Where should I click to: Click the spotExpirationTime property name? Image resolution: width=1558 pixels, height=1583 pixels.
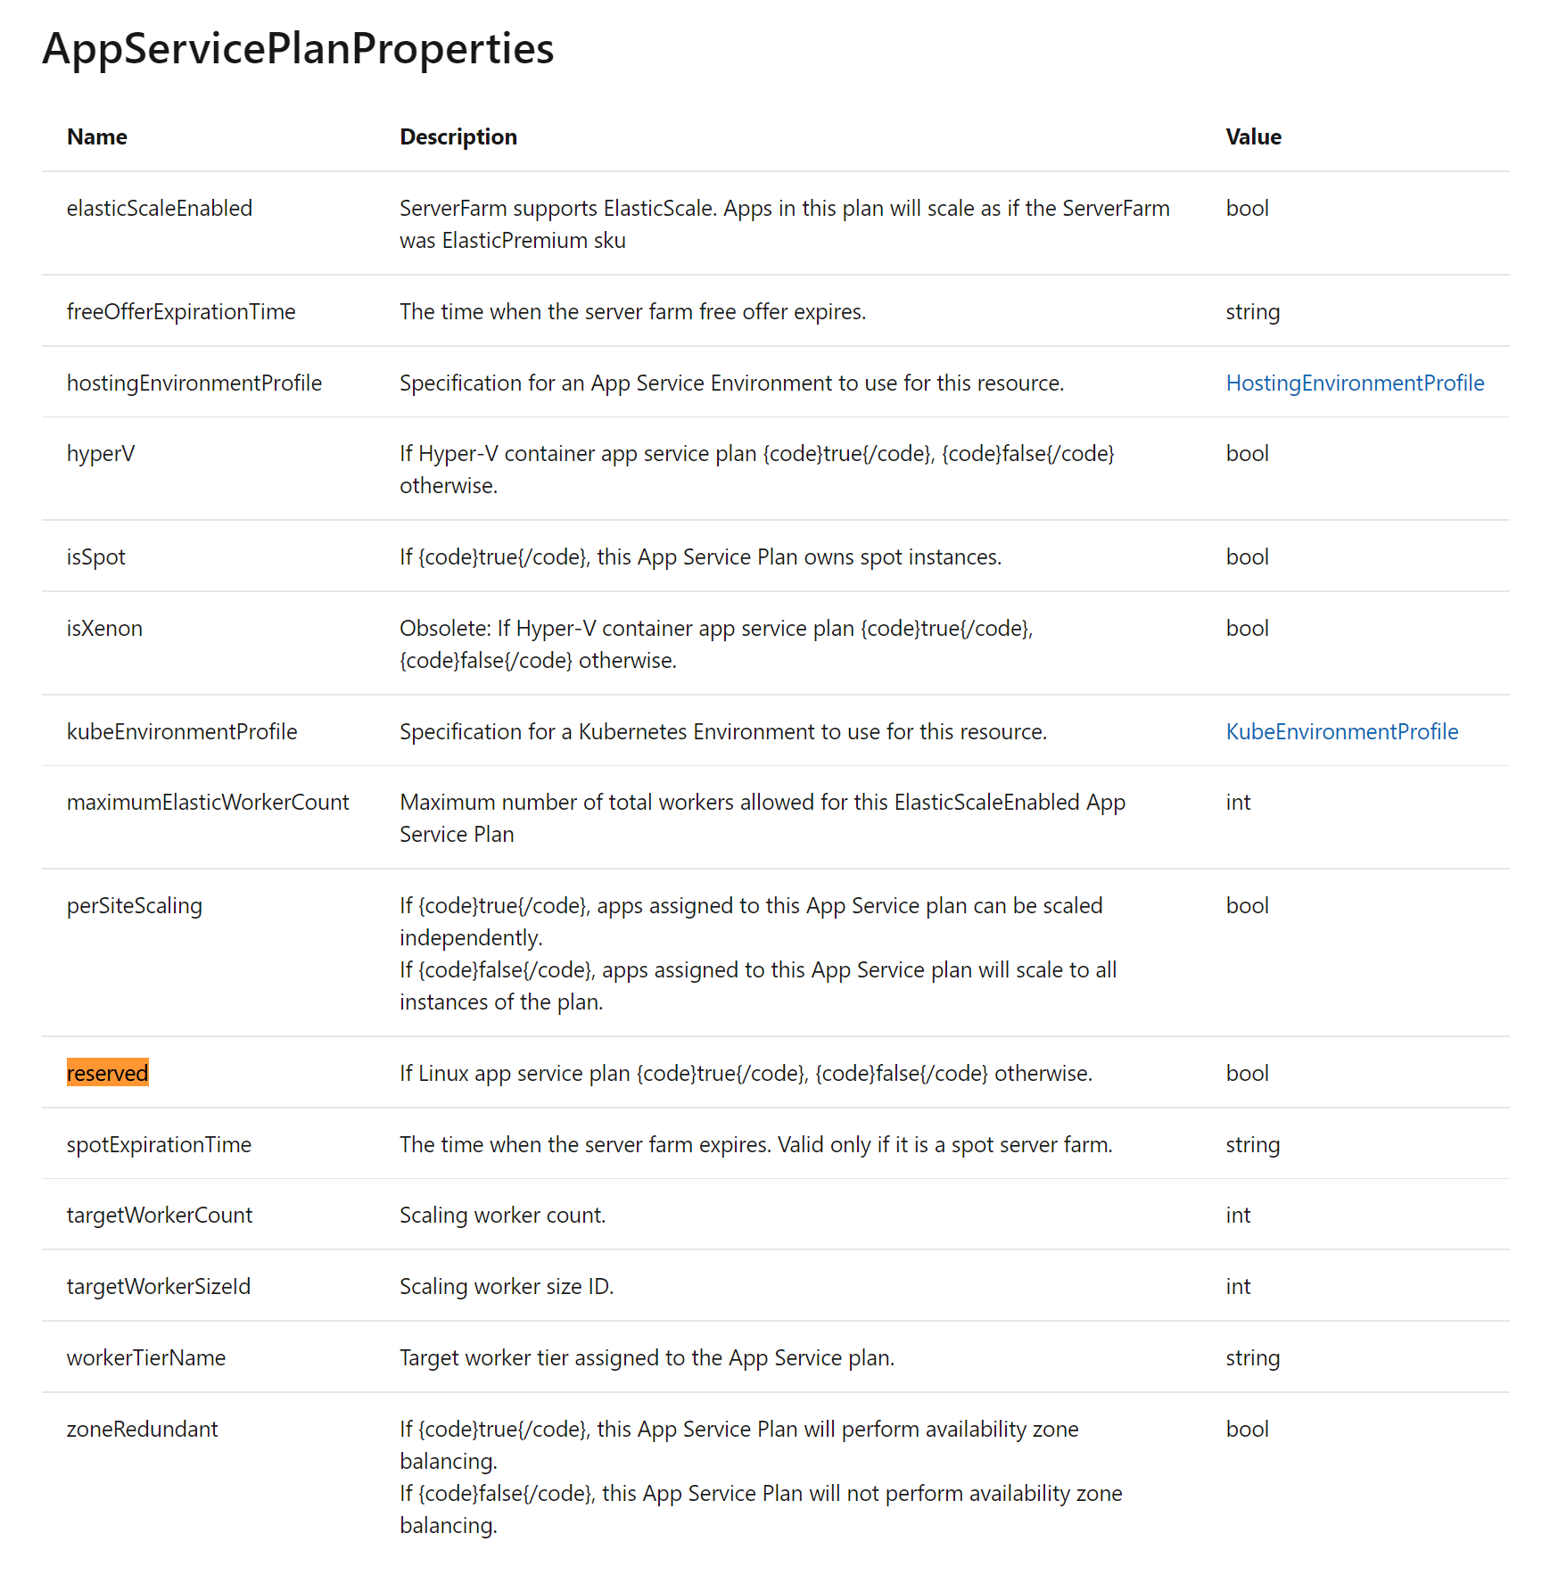pos(159,1144)
